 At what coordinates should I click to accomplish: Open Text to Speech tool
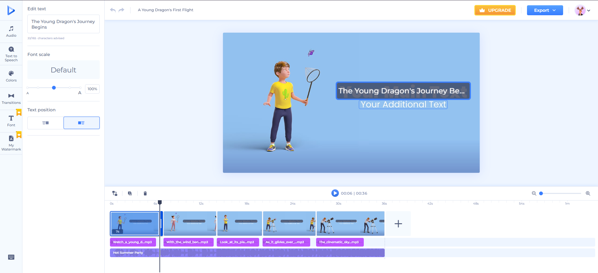tap(11, 54)
